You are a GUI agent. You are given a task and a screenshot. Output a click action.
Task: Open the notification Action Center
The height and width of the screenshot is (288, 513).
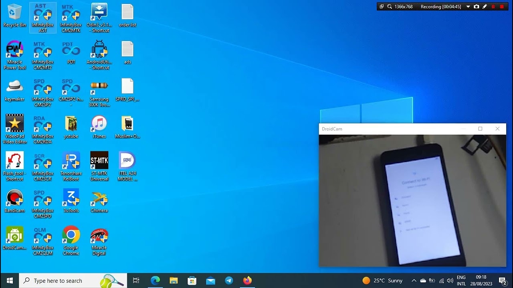[x=503, y=280]
